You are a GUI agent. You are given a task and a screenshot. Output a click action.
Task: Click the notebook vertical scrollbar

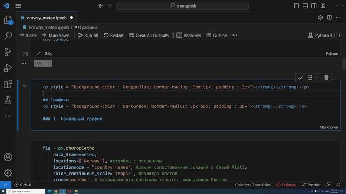tap(344, 64)
